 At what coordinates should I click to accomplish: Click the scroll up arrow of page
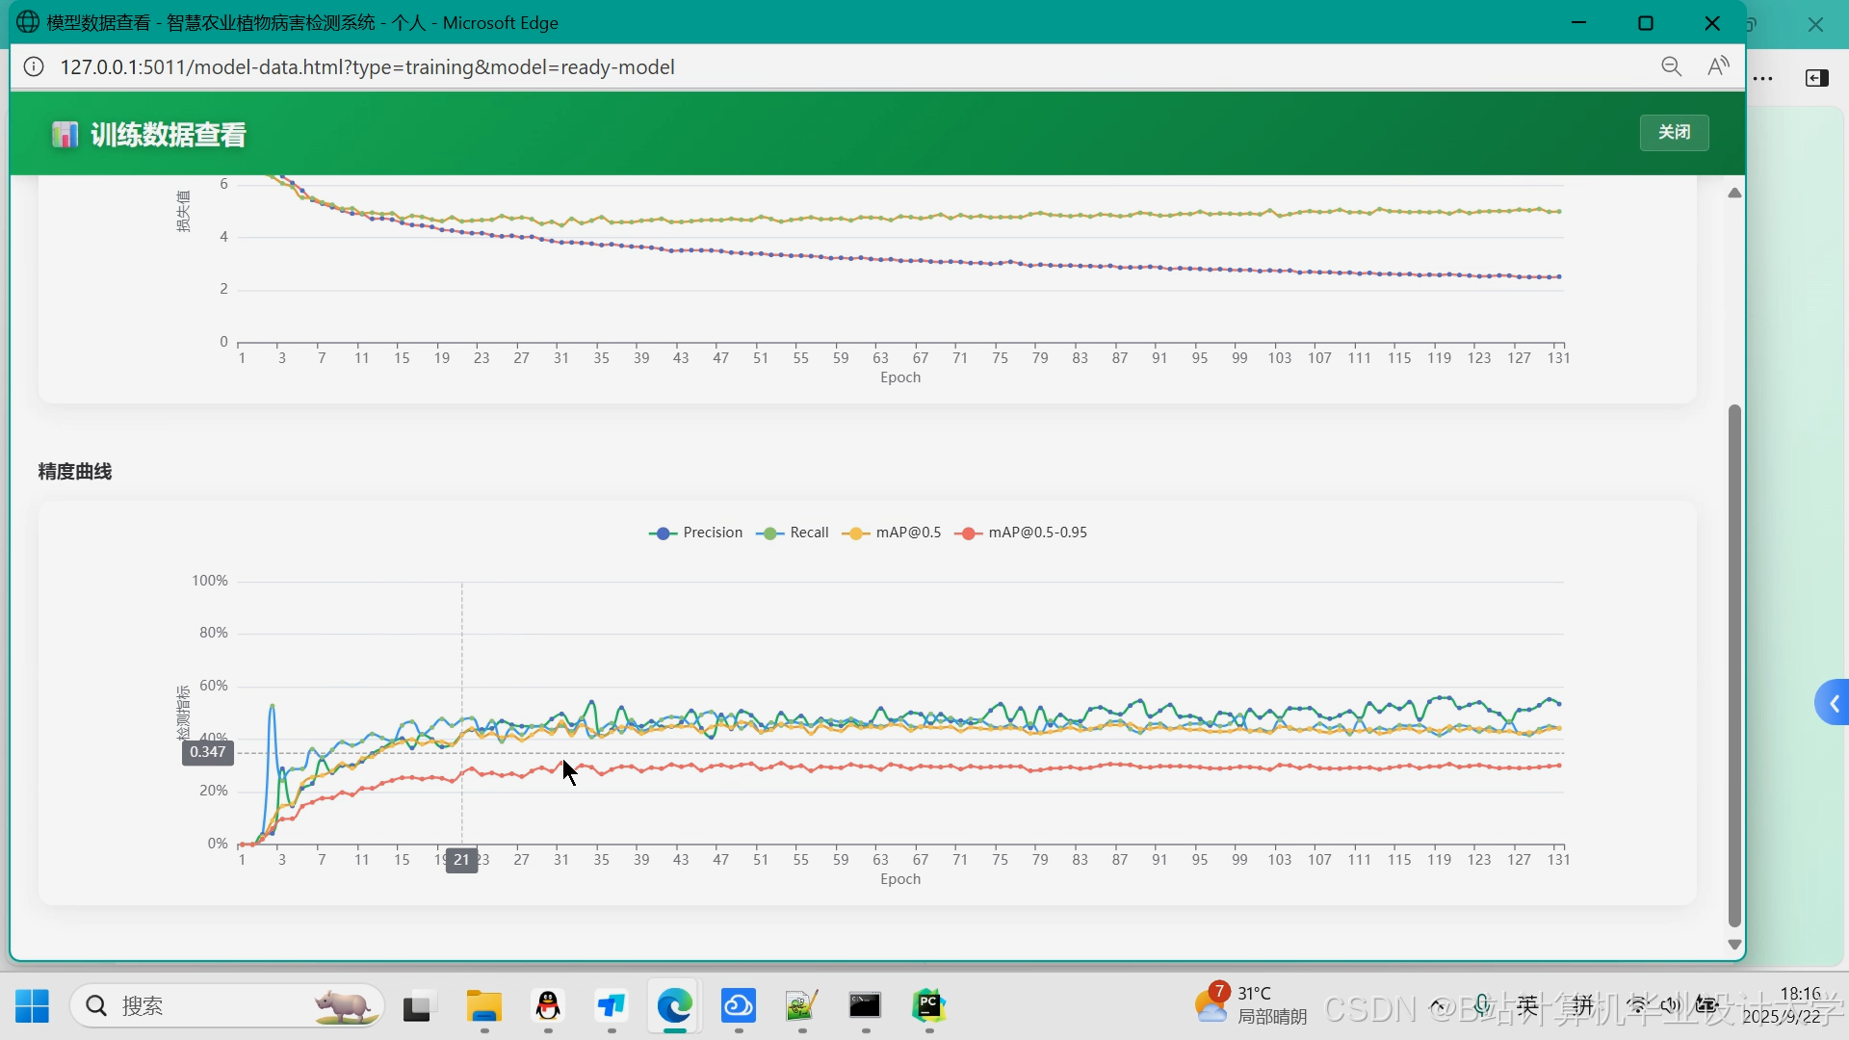(x=1734, y=194)
